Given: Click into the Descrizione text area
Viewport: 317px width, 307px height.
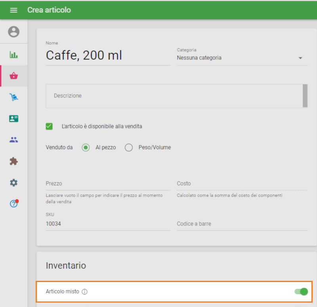Looking at the screenshot, I should pyautogui.click(x=174, y=96).
